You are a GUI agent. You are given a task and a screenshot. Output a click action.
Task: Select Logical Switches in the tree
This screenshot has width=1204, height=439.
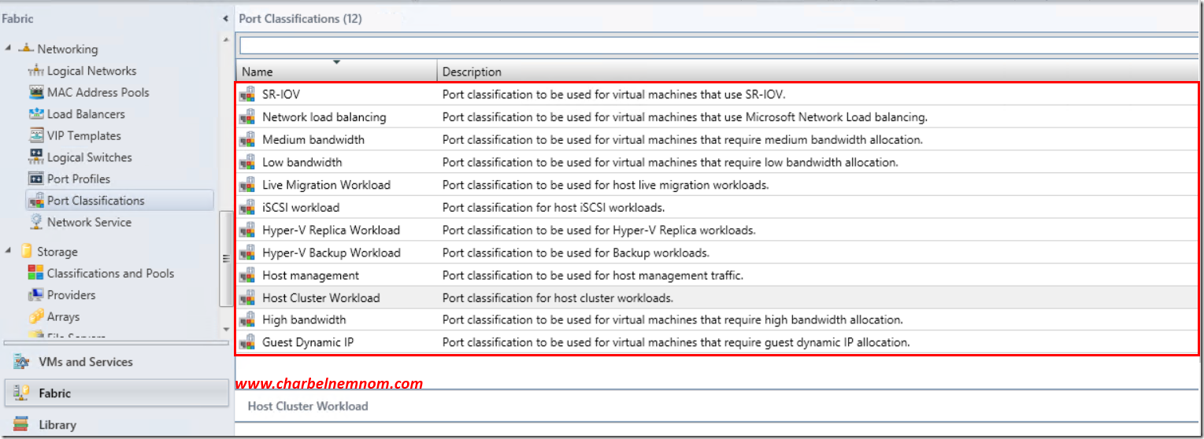90,157
